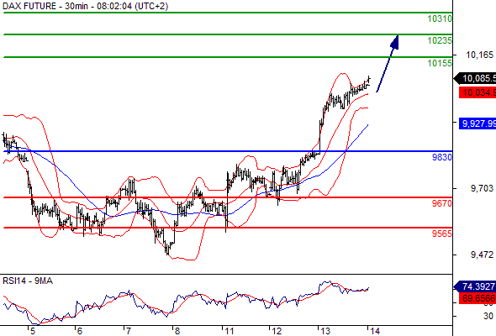Click the 9,472 price axis label
This screenshot has height=336, width=496.
482,255
